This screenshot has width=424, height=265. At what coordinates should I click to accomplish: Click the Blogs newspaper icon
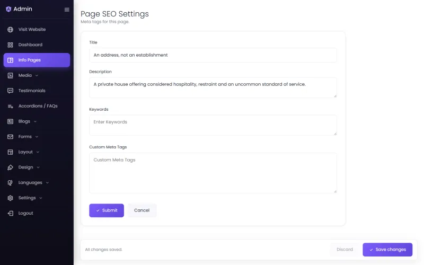point(10,121)
